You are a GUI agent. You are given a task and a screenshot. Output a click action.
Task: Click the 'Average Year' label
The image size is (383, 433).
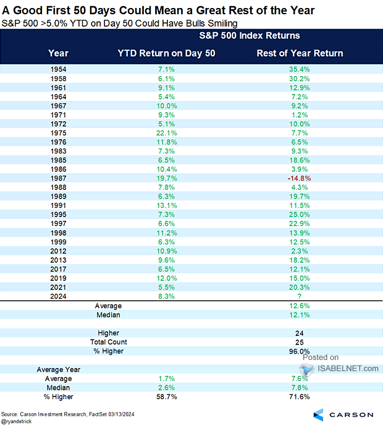(58, 369)
